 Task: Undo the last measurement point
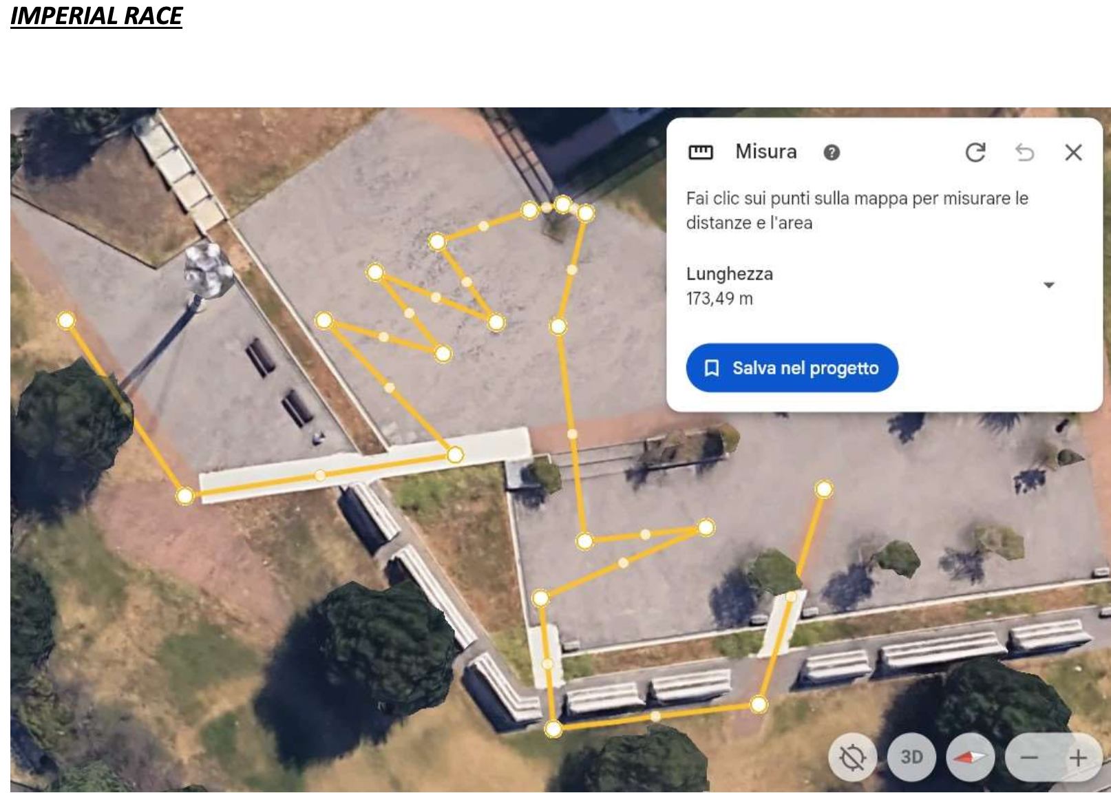click(1024, 152)
